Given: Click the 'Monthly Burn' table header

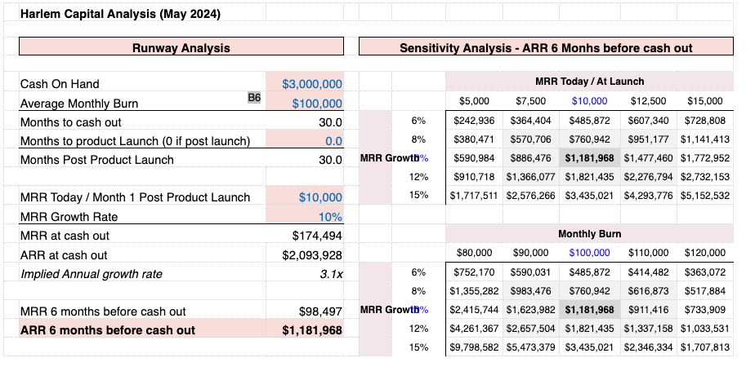Looking at the screenshot, I should (589, 234).
